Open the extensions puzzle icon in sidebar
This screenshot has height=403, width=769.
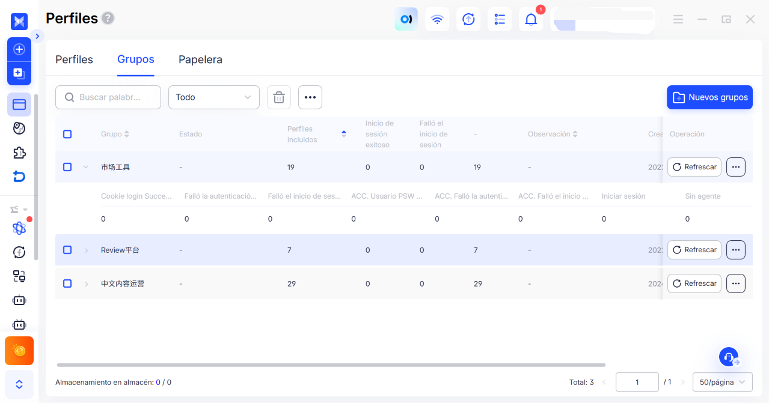pos(19,152)
